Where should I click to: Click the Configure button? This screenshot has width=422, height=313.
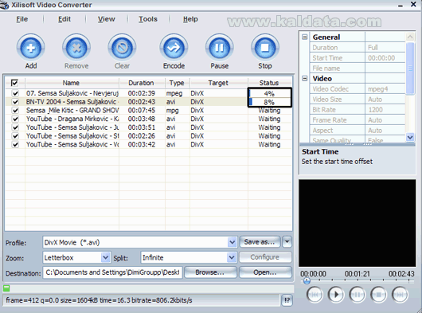[x=265, y=257]
